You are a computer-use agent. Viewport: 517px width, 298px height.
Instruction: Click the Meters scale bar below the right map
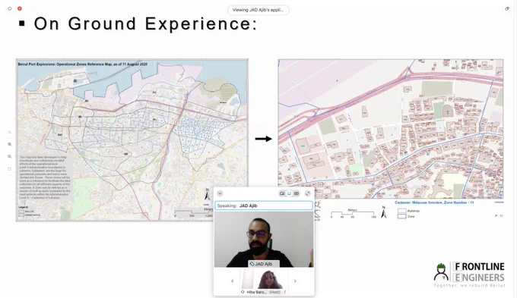(x=353, y=214)
